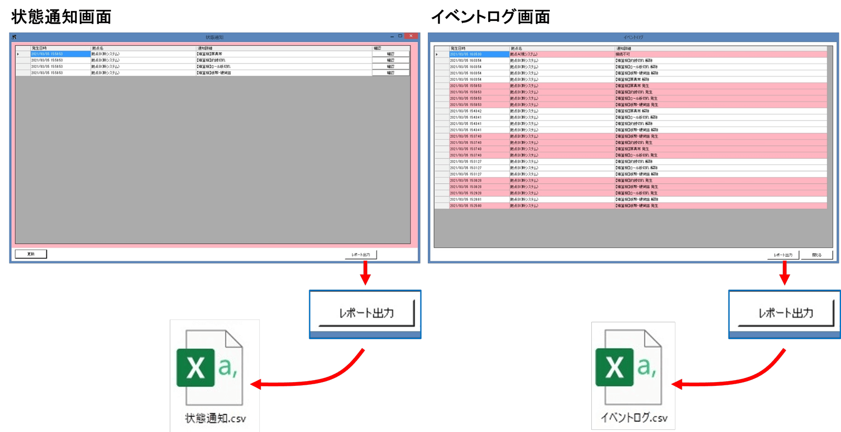Select the 16:05:30 timestamp in イベントログ
This screenshot has width=841, height=432.
479,54
